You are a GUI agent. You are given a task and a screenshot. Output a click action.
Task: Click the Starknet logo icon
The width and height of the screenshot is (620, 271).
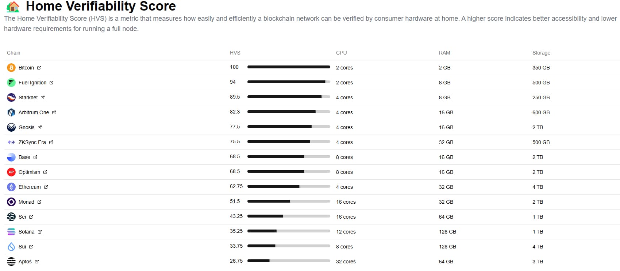pos(11,97)
